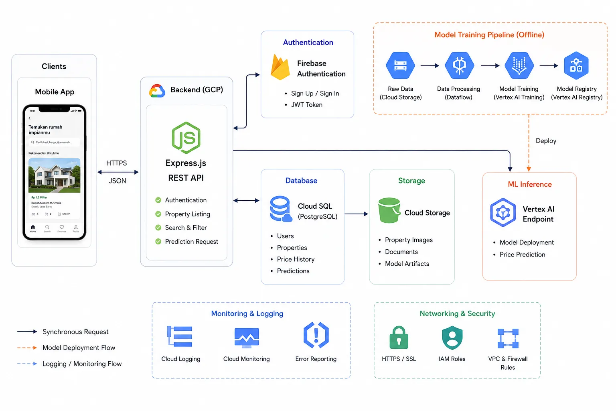The height and width of the screenshot is (411, 616).
Task: Click the 'Predictions' database bullet
Action: [x=293, y=271]
